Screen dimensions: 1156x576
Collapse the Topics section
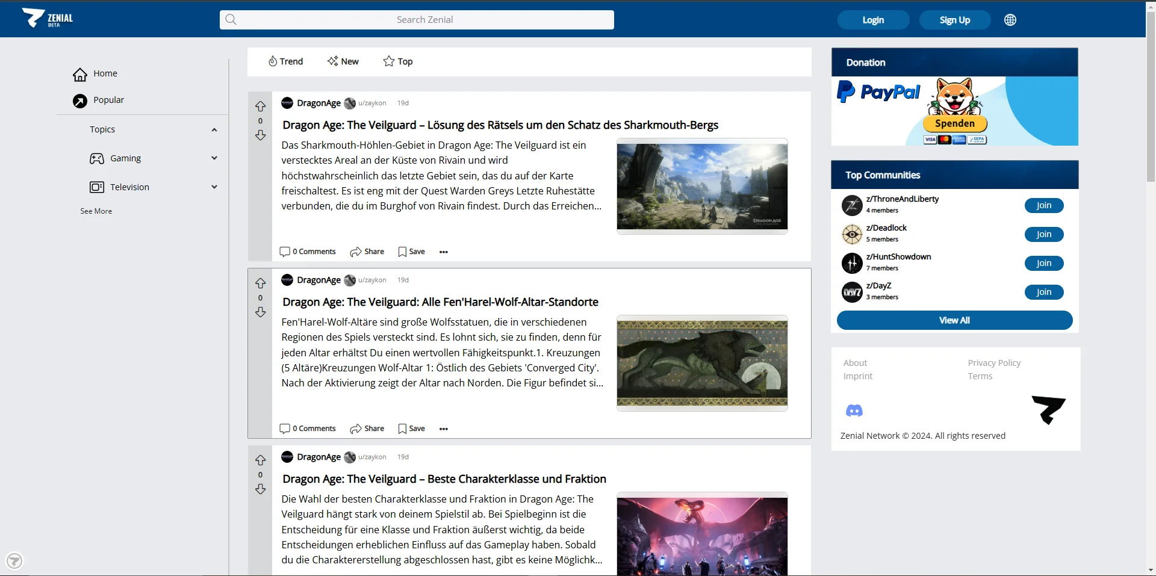214,130
